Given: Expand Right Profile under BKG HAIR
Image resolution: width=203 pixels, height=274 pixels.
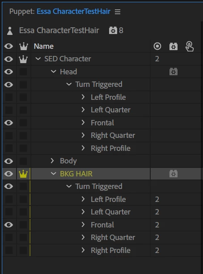Looking at the screenshot, I should (83, 250).
